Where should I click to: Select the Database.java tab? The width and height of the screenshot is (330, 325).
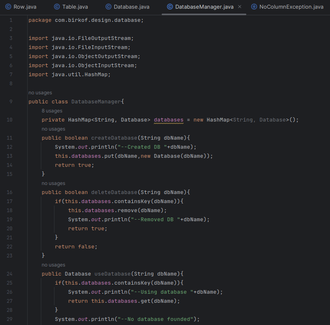[127, 7]
